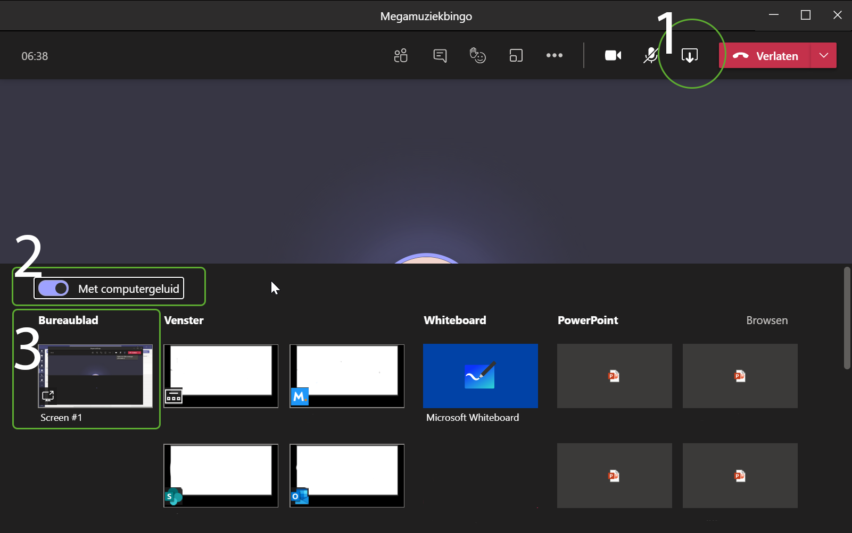Expand the arrow next to Verlaten
Screen dimensions: 852x533
(824, 55)
